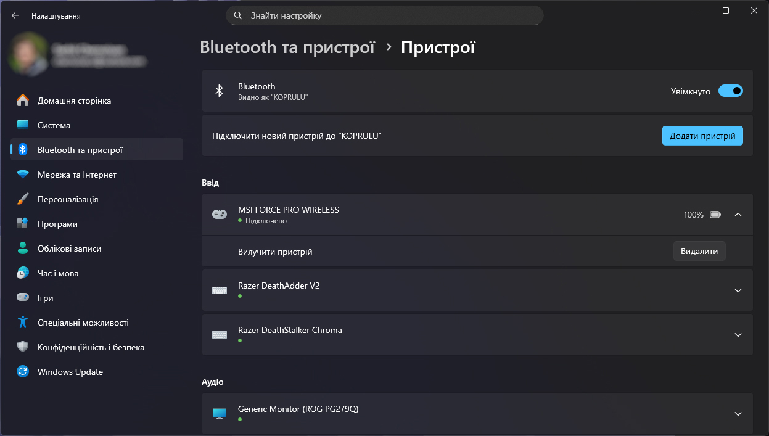Image resolution: width=769 pixels, height=436 pixels.
Task: Click the Privacy shield icon in sidebar
Action: click(23, 347)
